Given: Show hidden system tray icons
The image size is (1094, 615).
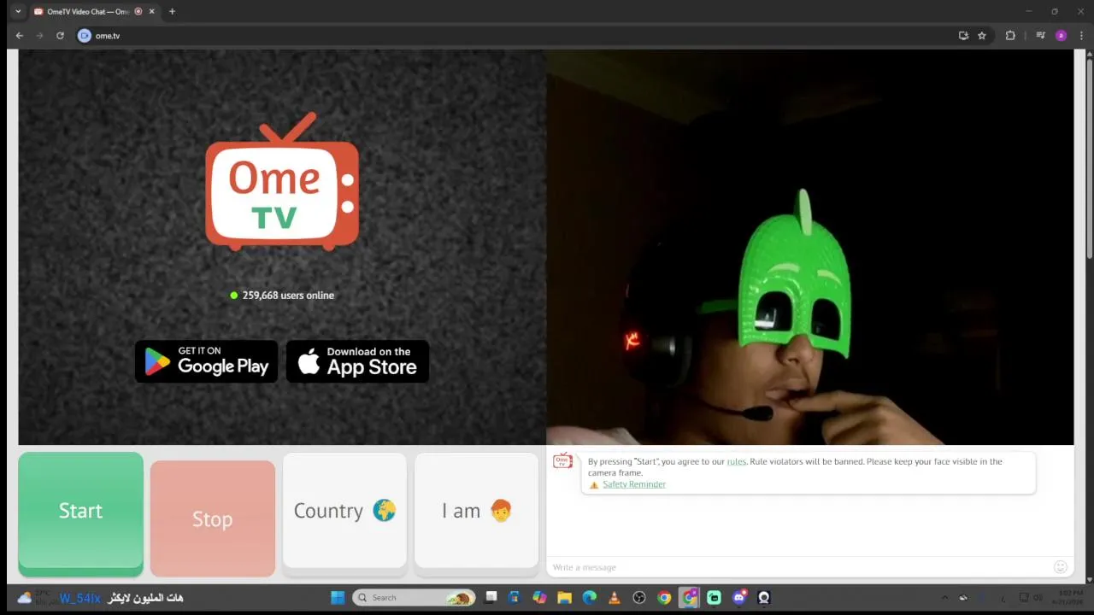Looking at the screenshot, I should 944,598.
